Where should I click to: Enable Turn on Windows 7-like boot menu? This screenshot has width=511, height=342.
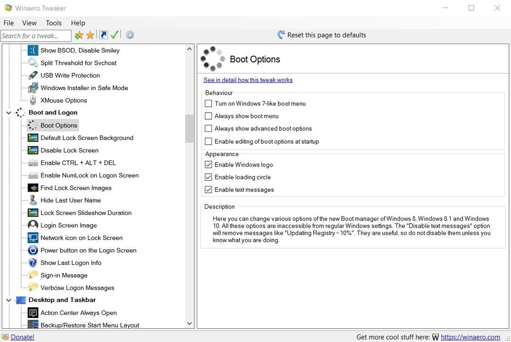pos(208,104)
